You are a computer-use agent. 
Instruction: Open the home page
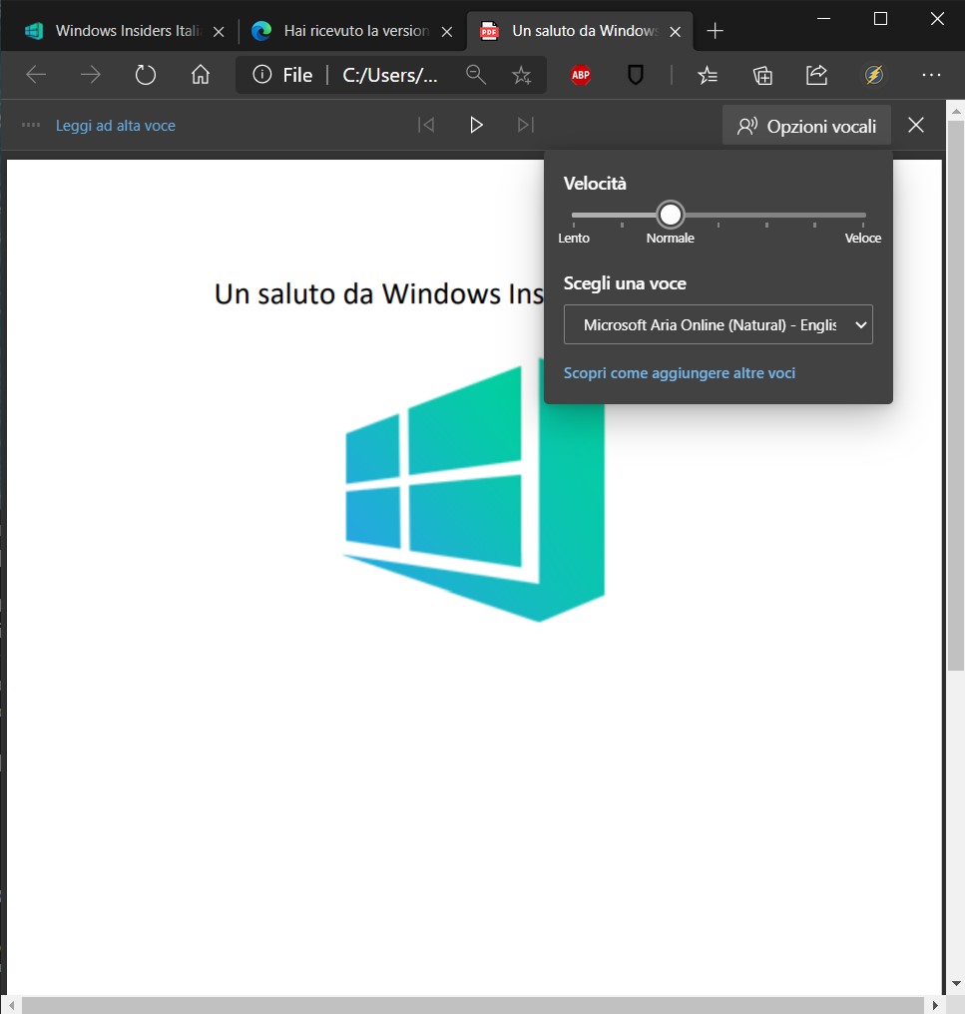click(201, 75)
